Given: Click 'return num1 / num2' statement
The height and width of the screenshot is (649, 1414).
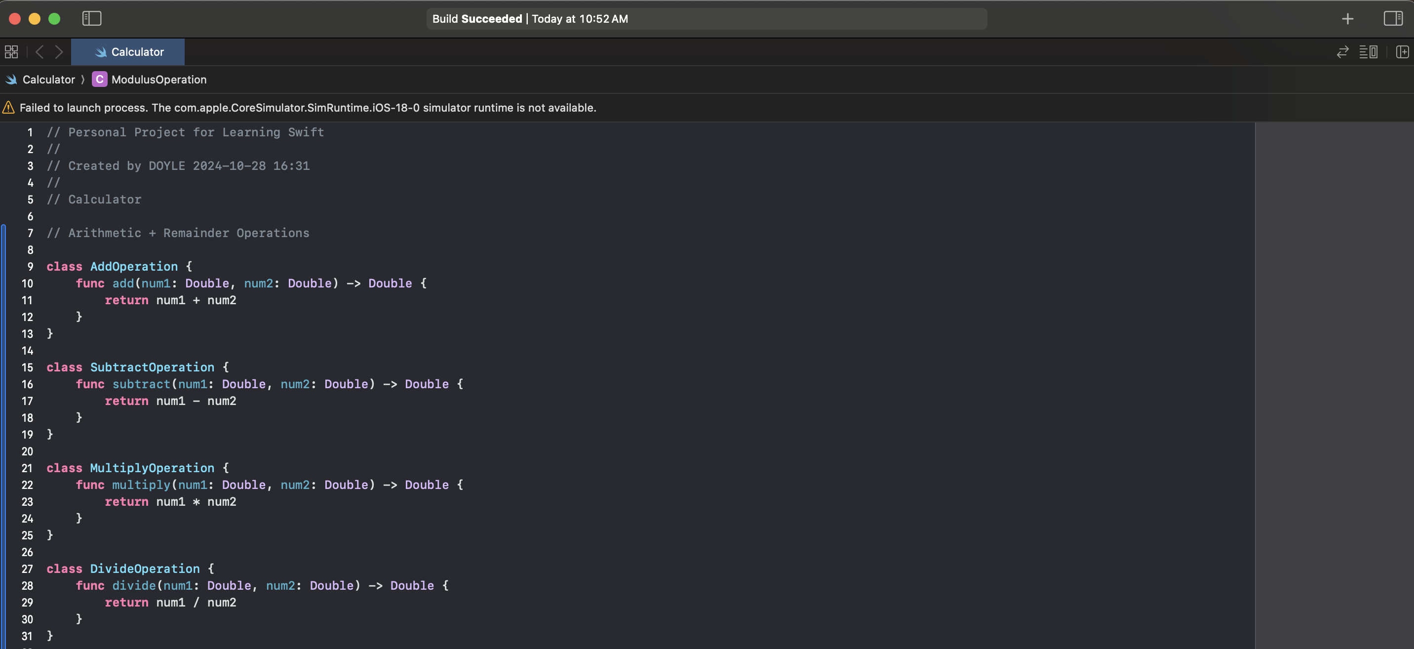Looking at the screenshot, I should tap(170, 603).
